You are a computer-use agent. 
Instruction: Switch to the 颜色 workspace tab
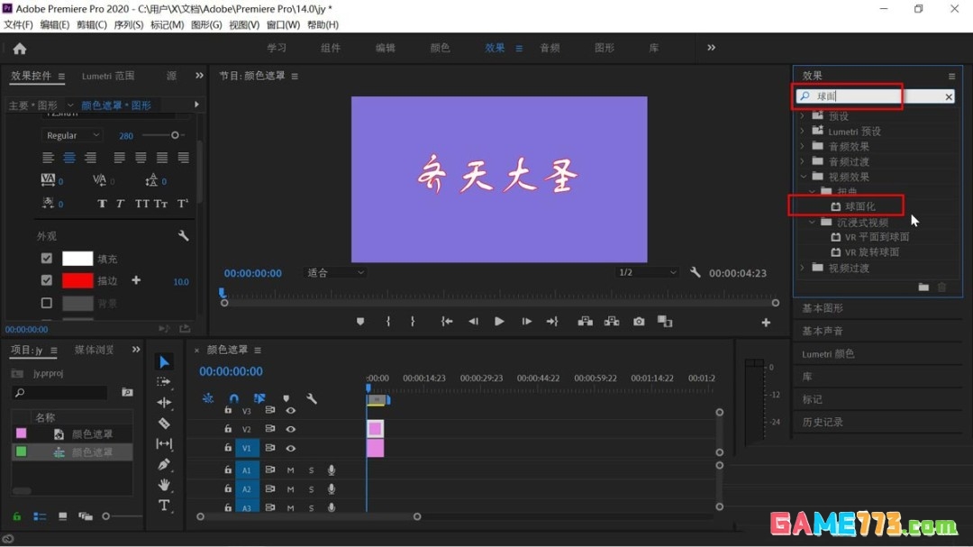pyautogui.click(x=440, y=48)
